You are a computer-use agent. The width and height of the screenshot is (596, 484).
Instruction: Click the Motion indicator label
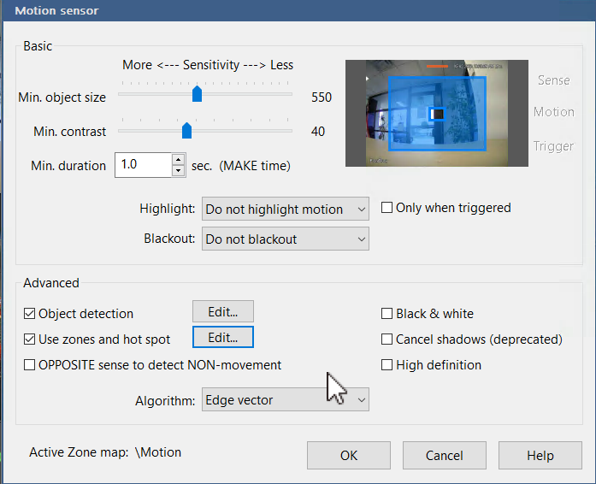tap(554, 112)
